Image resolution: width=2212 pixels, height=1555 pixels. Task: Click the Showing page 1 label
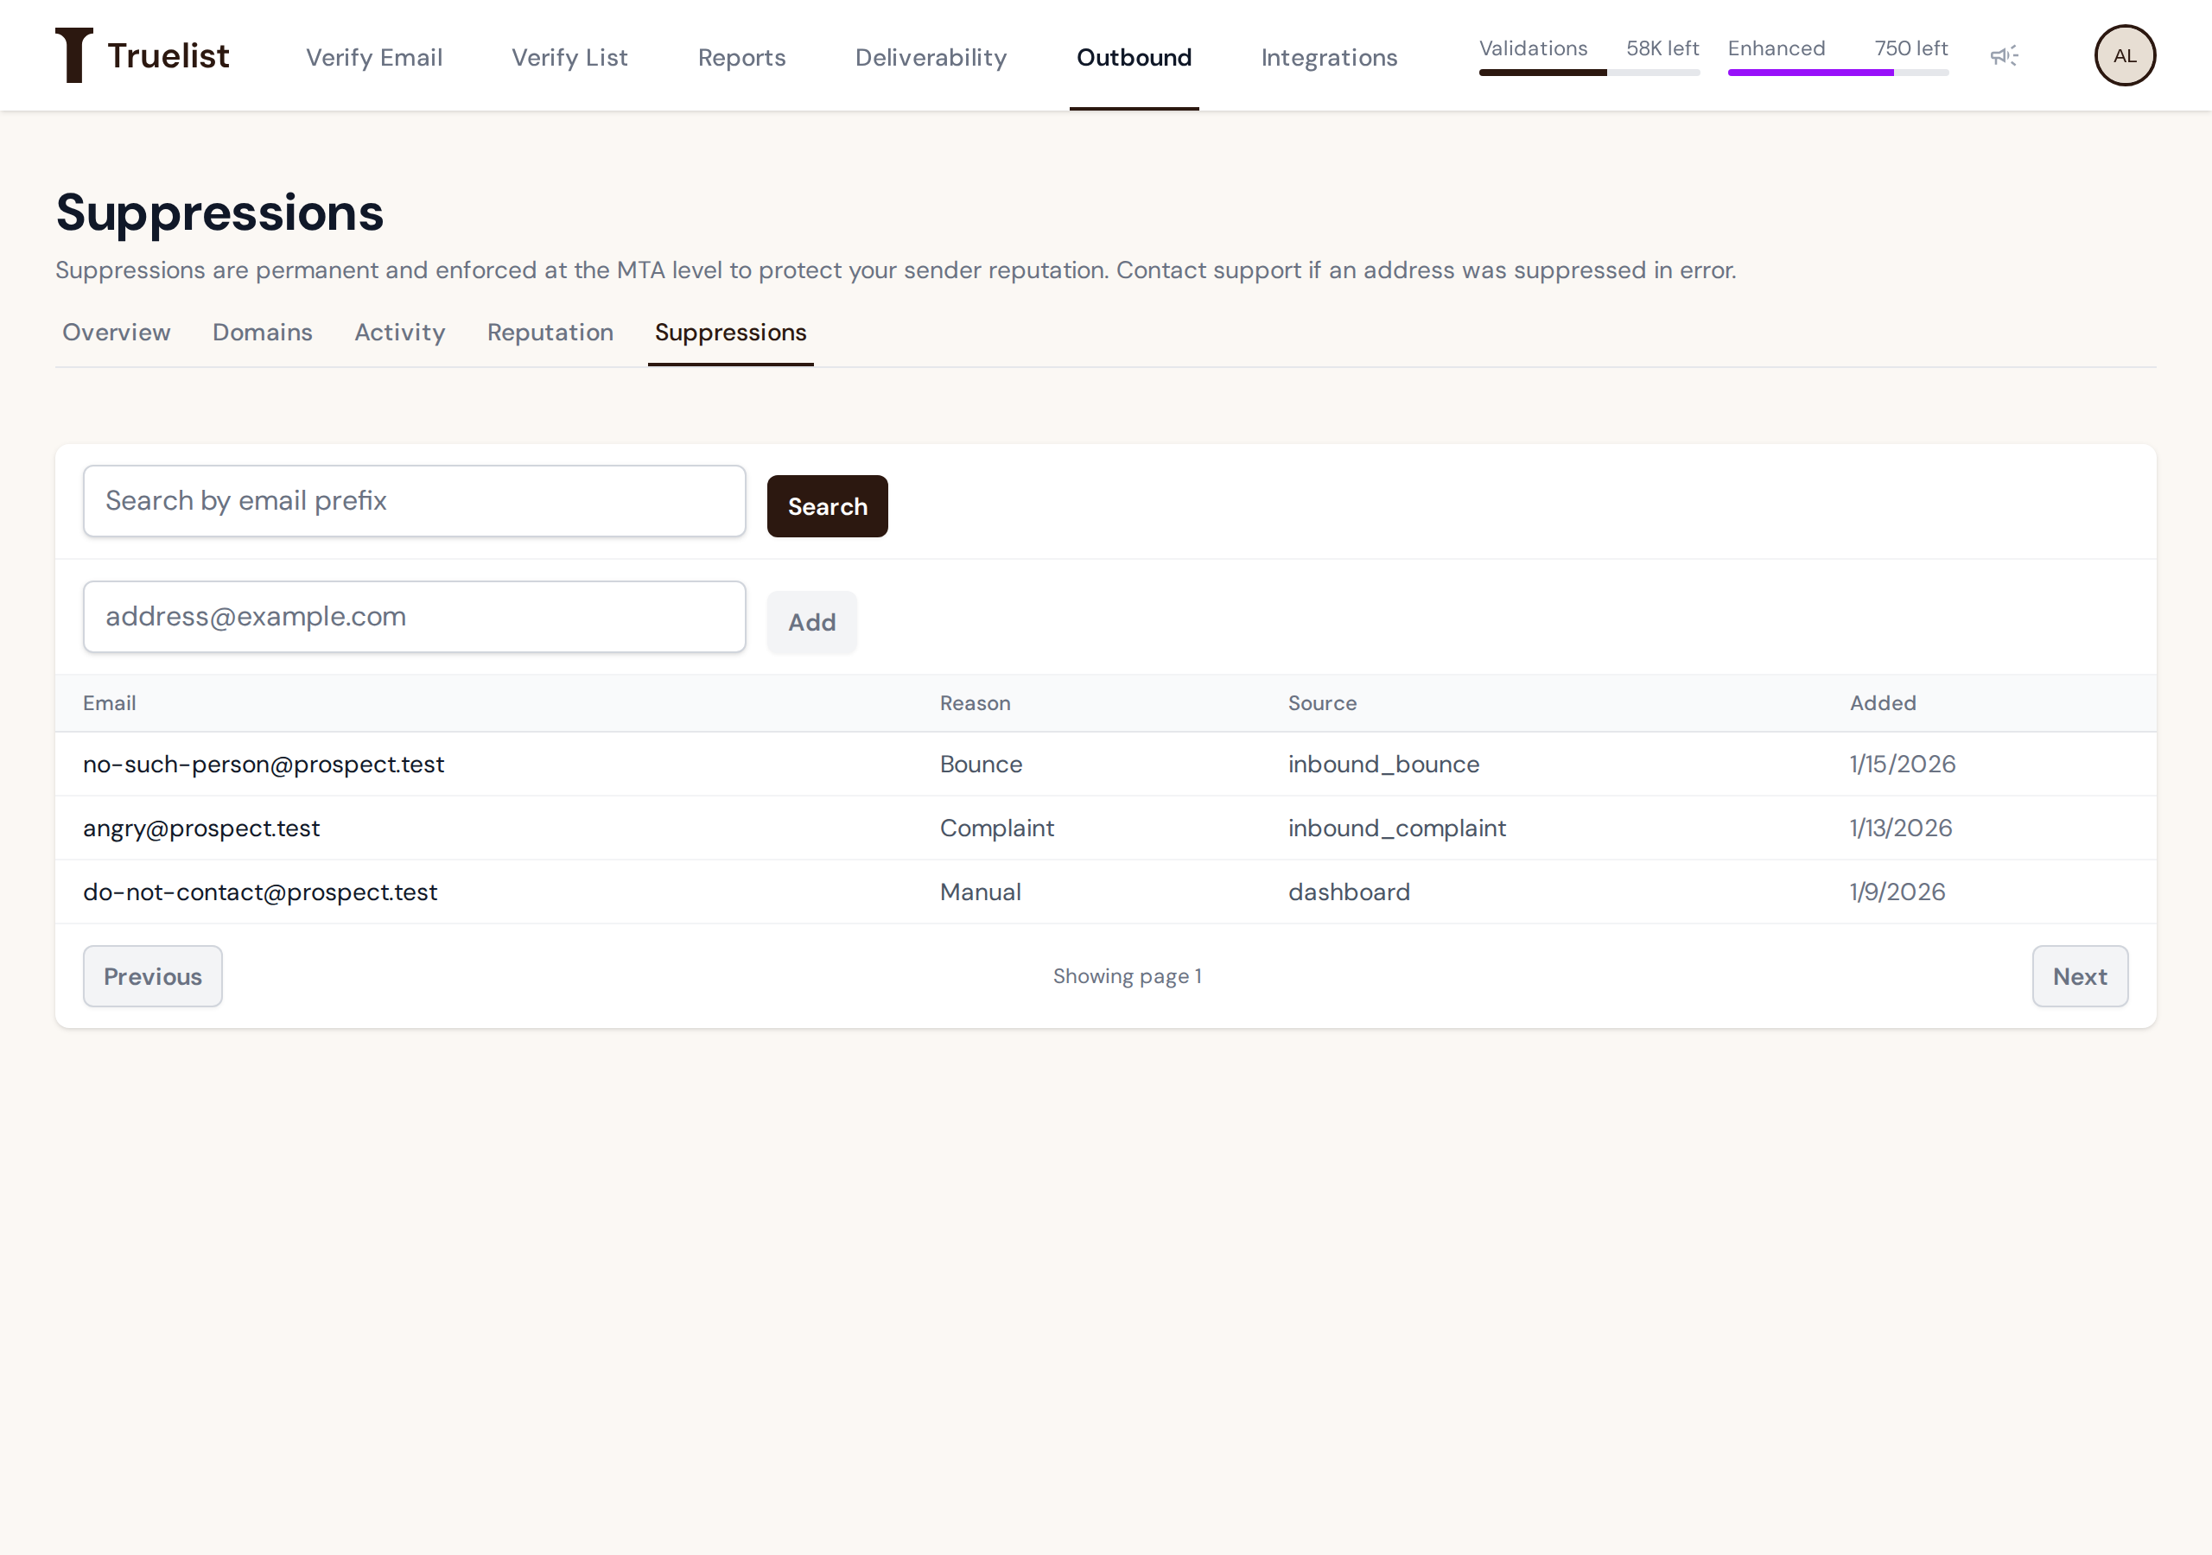pyautogui.click(x=1128, y=976)
